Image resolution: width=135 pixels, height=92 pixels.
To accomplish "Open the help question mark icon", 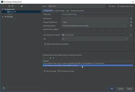I will tap(3, 88).
